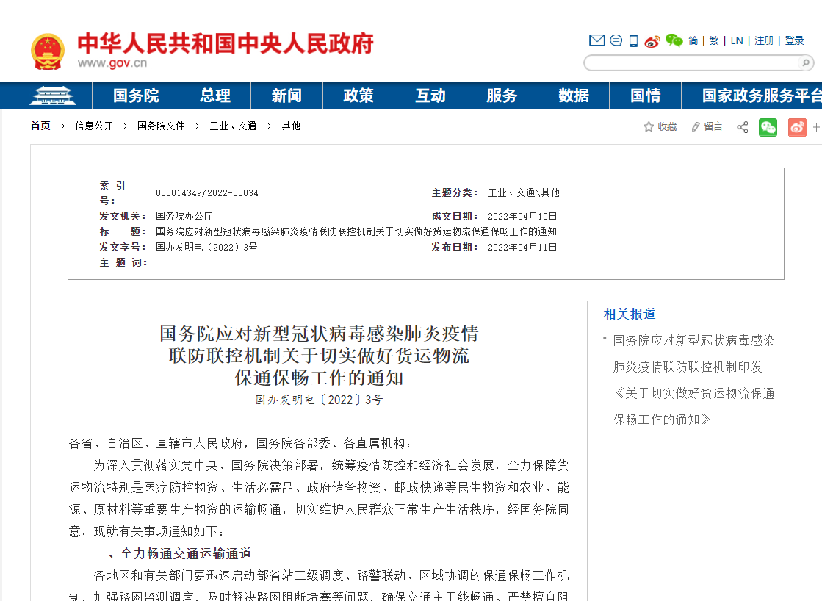Open the 服务 menu
This screenshot has height=601, width=822.
click(502, 96)
